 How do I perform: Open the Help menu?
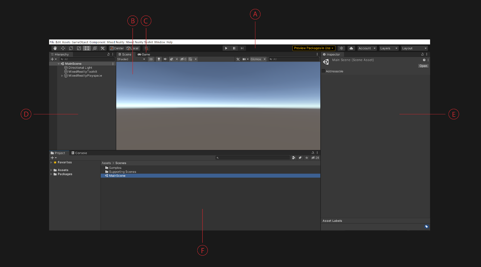[x=170, y=42]
